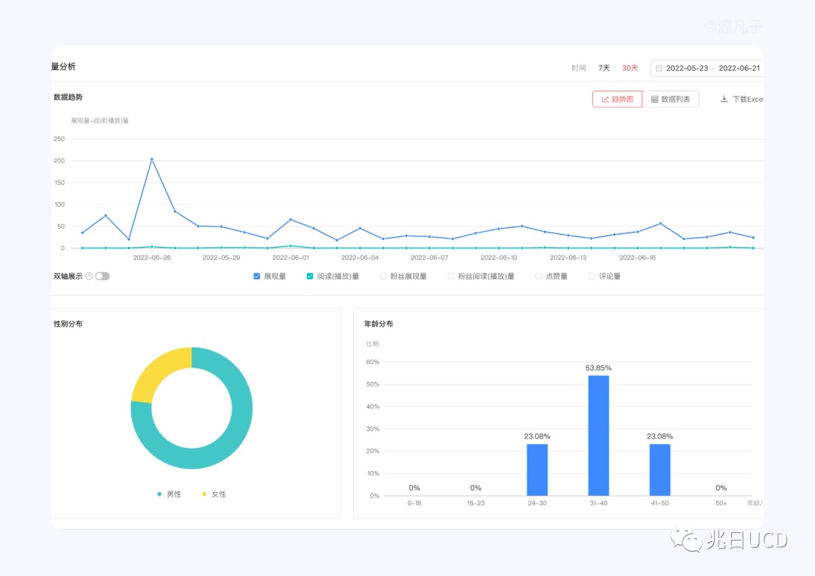Click the download icon beside 下载Excel
This screenshot has width=815, height=576.
(x=724, y=99)
